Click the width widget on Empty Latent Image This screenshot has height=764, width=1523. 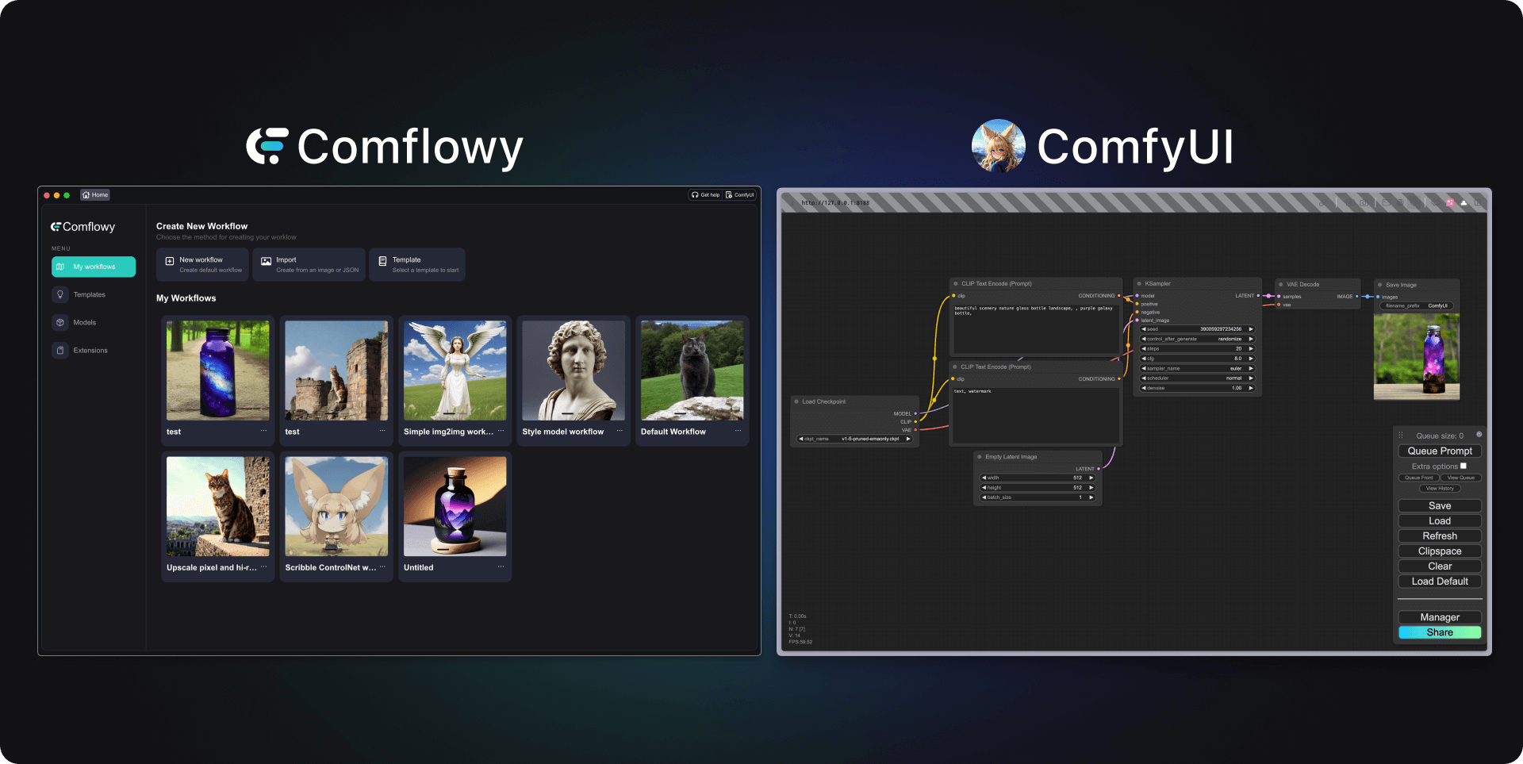(x=1038, y=478)
